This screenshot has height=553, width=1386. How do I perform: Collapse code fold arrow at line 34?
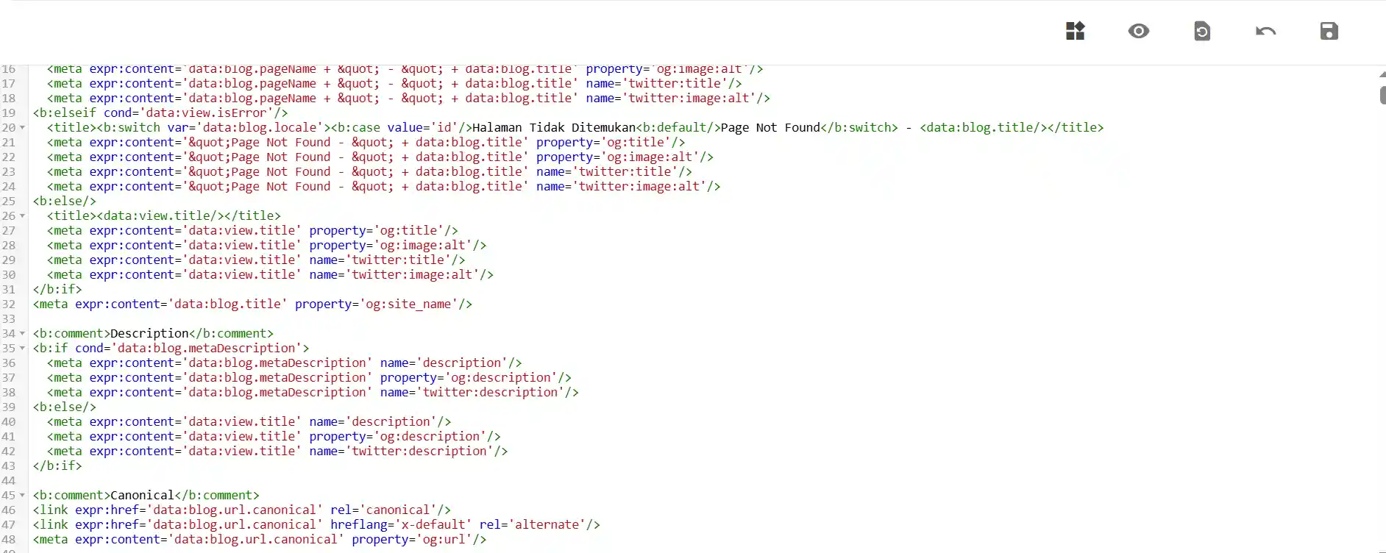[22, 334]
